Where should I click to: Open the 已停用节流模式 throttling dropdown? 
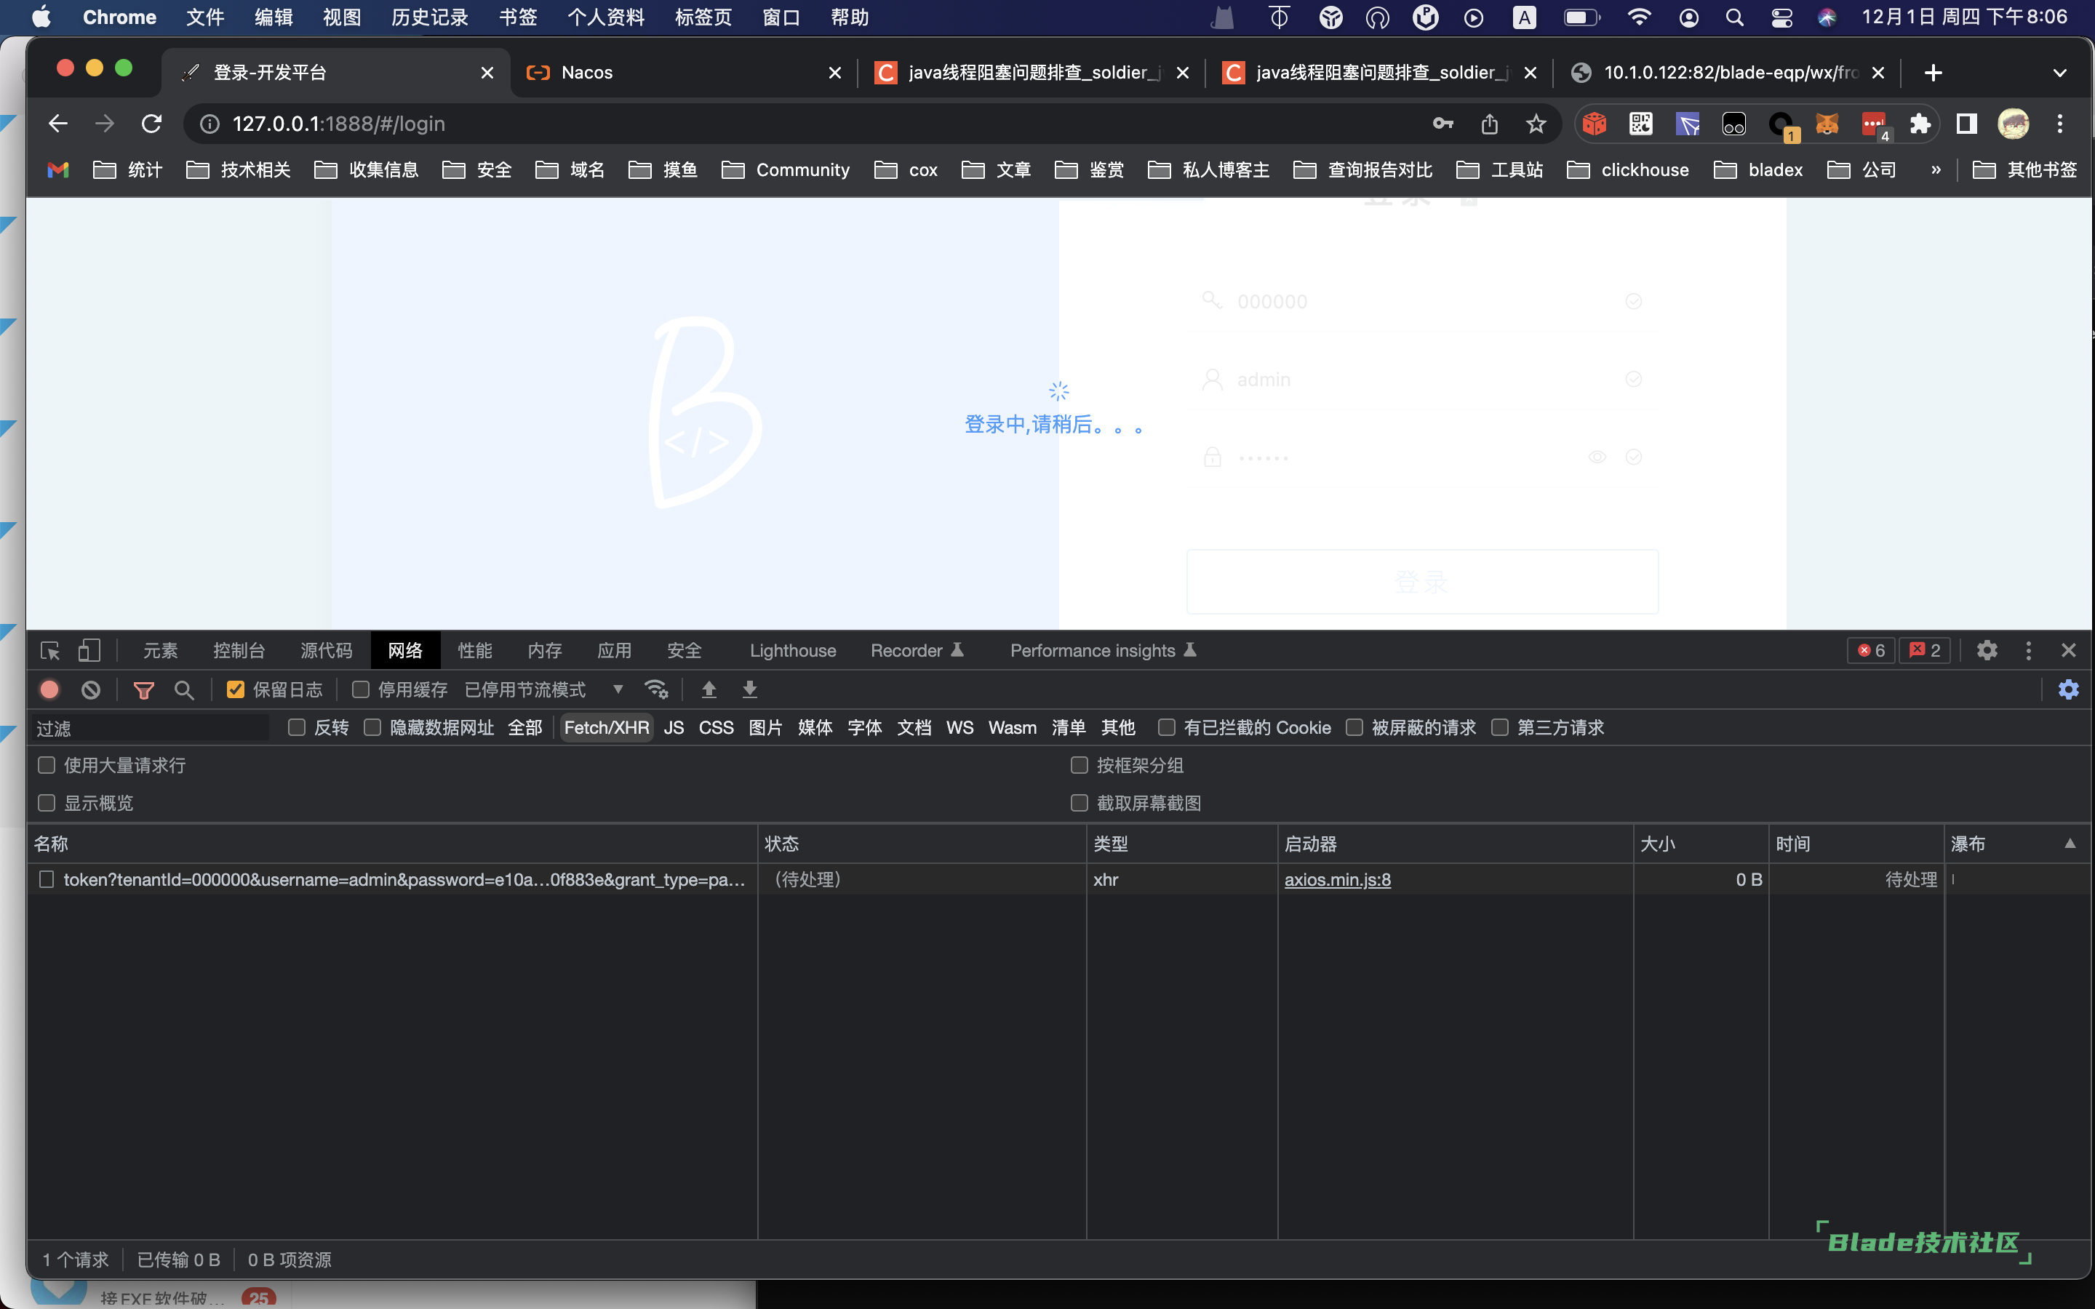point(543,689)
